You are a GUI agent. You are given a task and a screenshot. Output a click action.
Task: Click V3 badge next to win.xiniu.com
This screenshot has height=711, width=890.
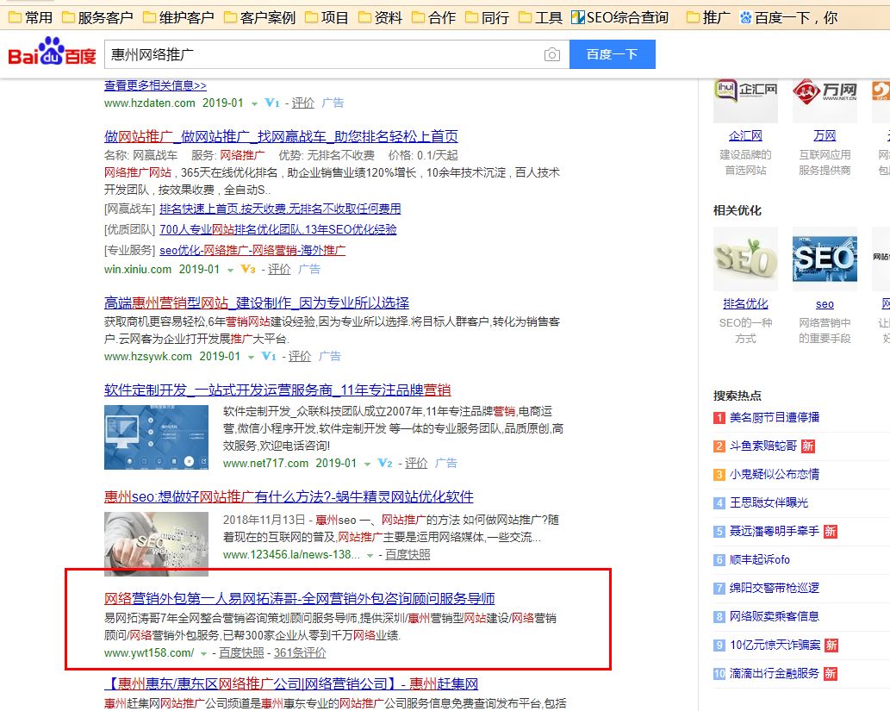[248, 269]
